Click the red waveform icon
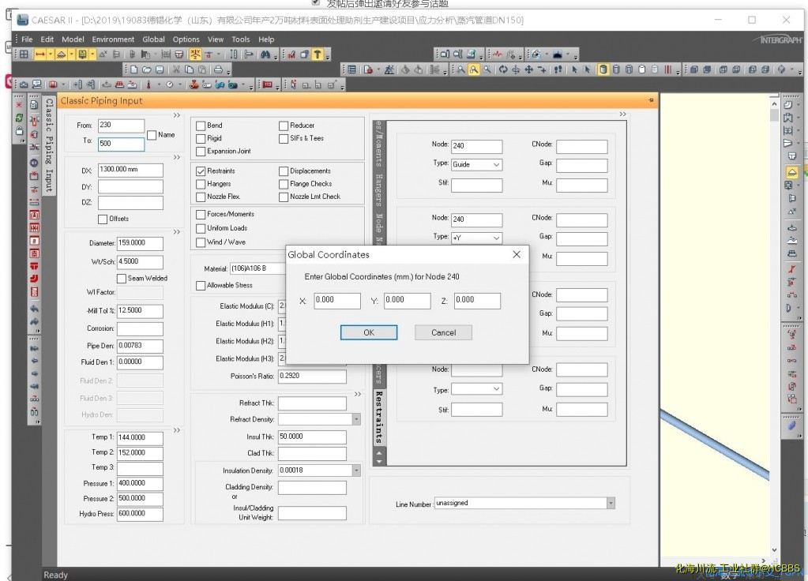 (x=498, y=54)
